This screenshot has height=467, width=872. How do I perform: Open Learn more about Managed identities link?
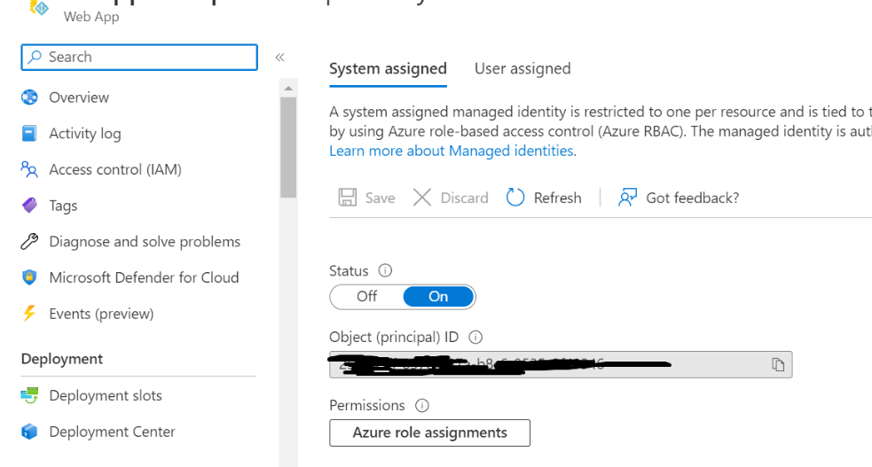pyautogui.click(x=451, y=151)
